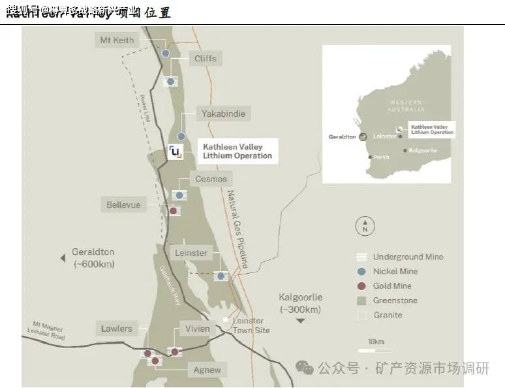Click the Cliffs label box
Screen dimensions: 505x388
[206, 58]
